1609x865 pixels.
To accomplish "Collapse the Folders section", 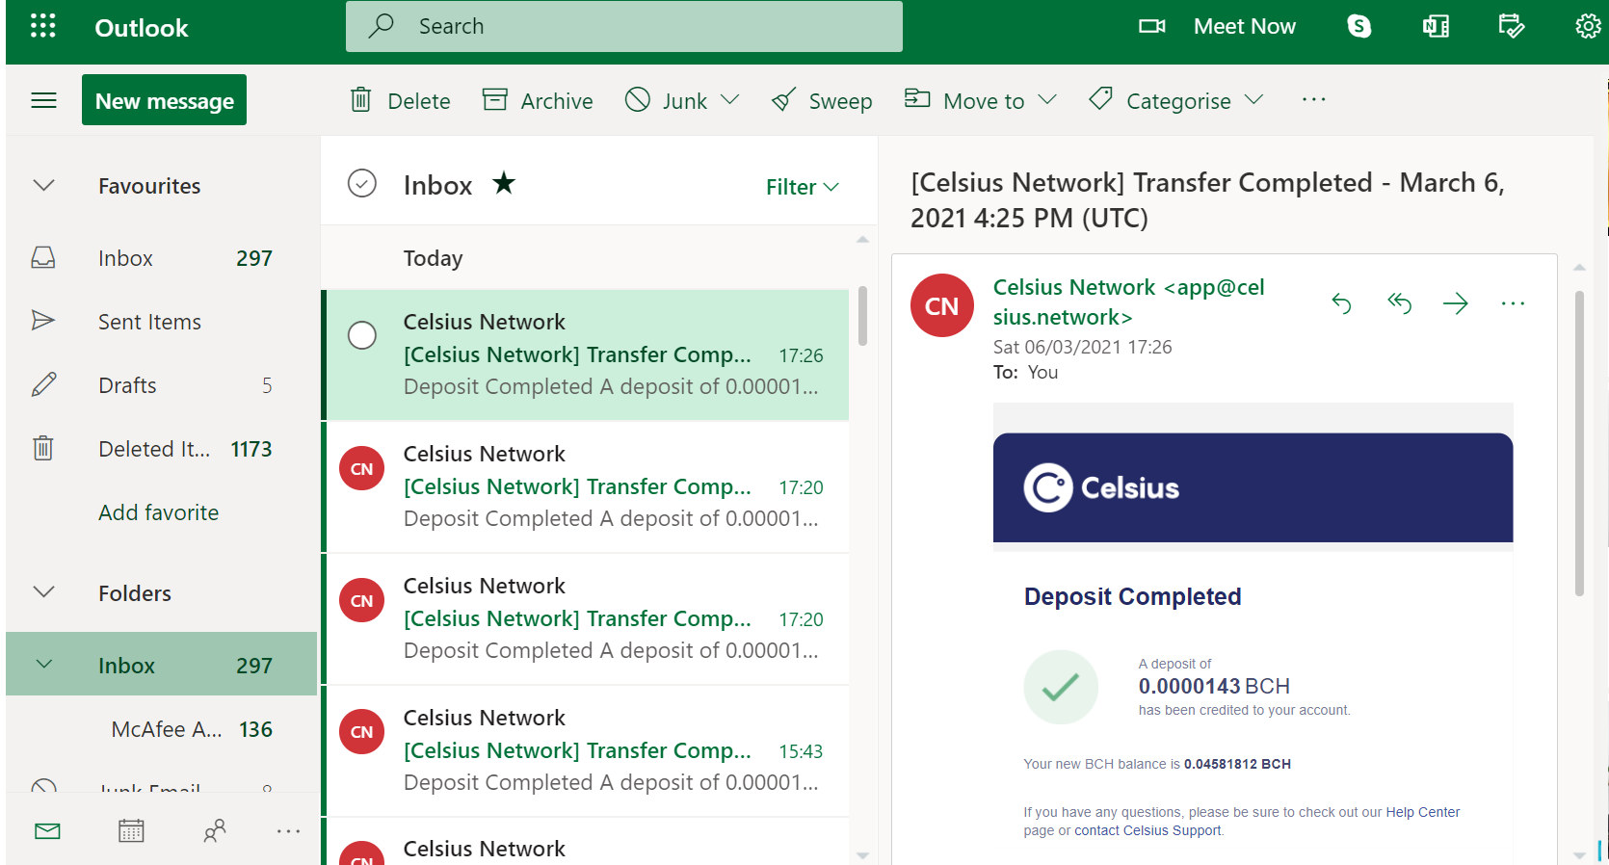I will pos(44,591).
